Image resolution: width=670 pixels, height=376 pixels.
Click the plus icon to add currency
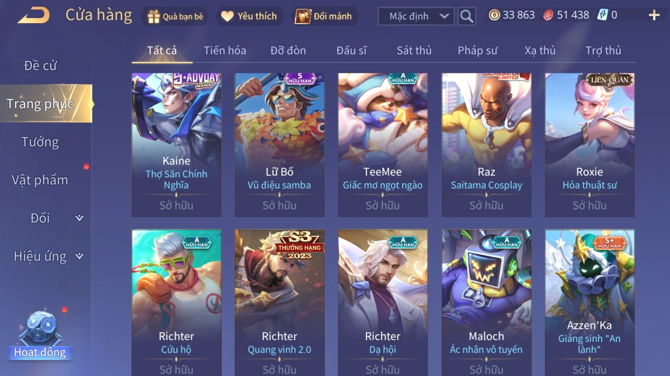(654, 16)
